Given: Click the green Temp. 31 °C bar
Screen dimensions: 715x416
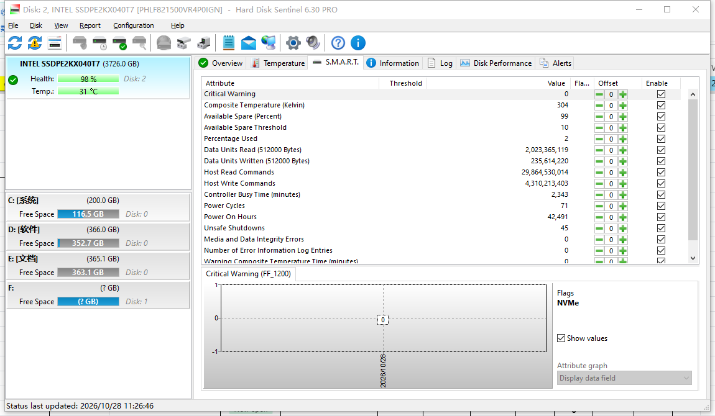Looking at the screenshot, I should pyautogui.click(x=88, y=91).
